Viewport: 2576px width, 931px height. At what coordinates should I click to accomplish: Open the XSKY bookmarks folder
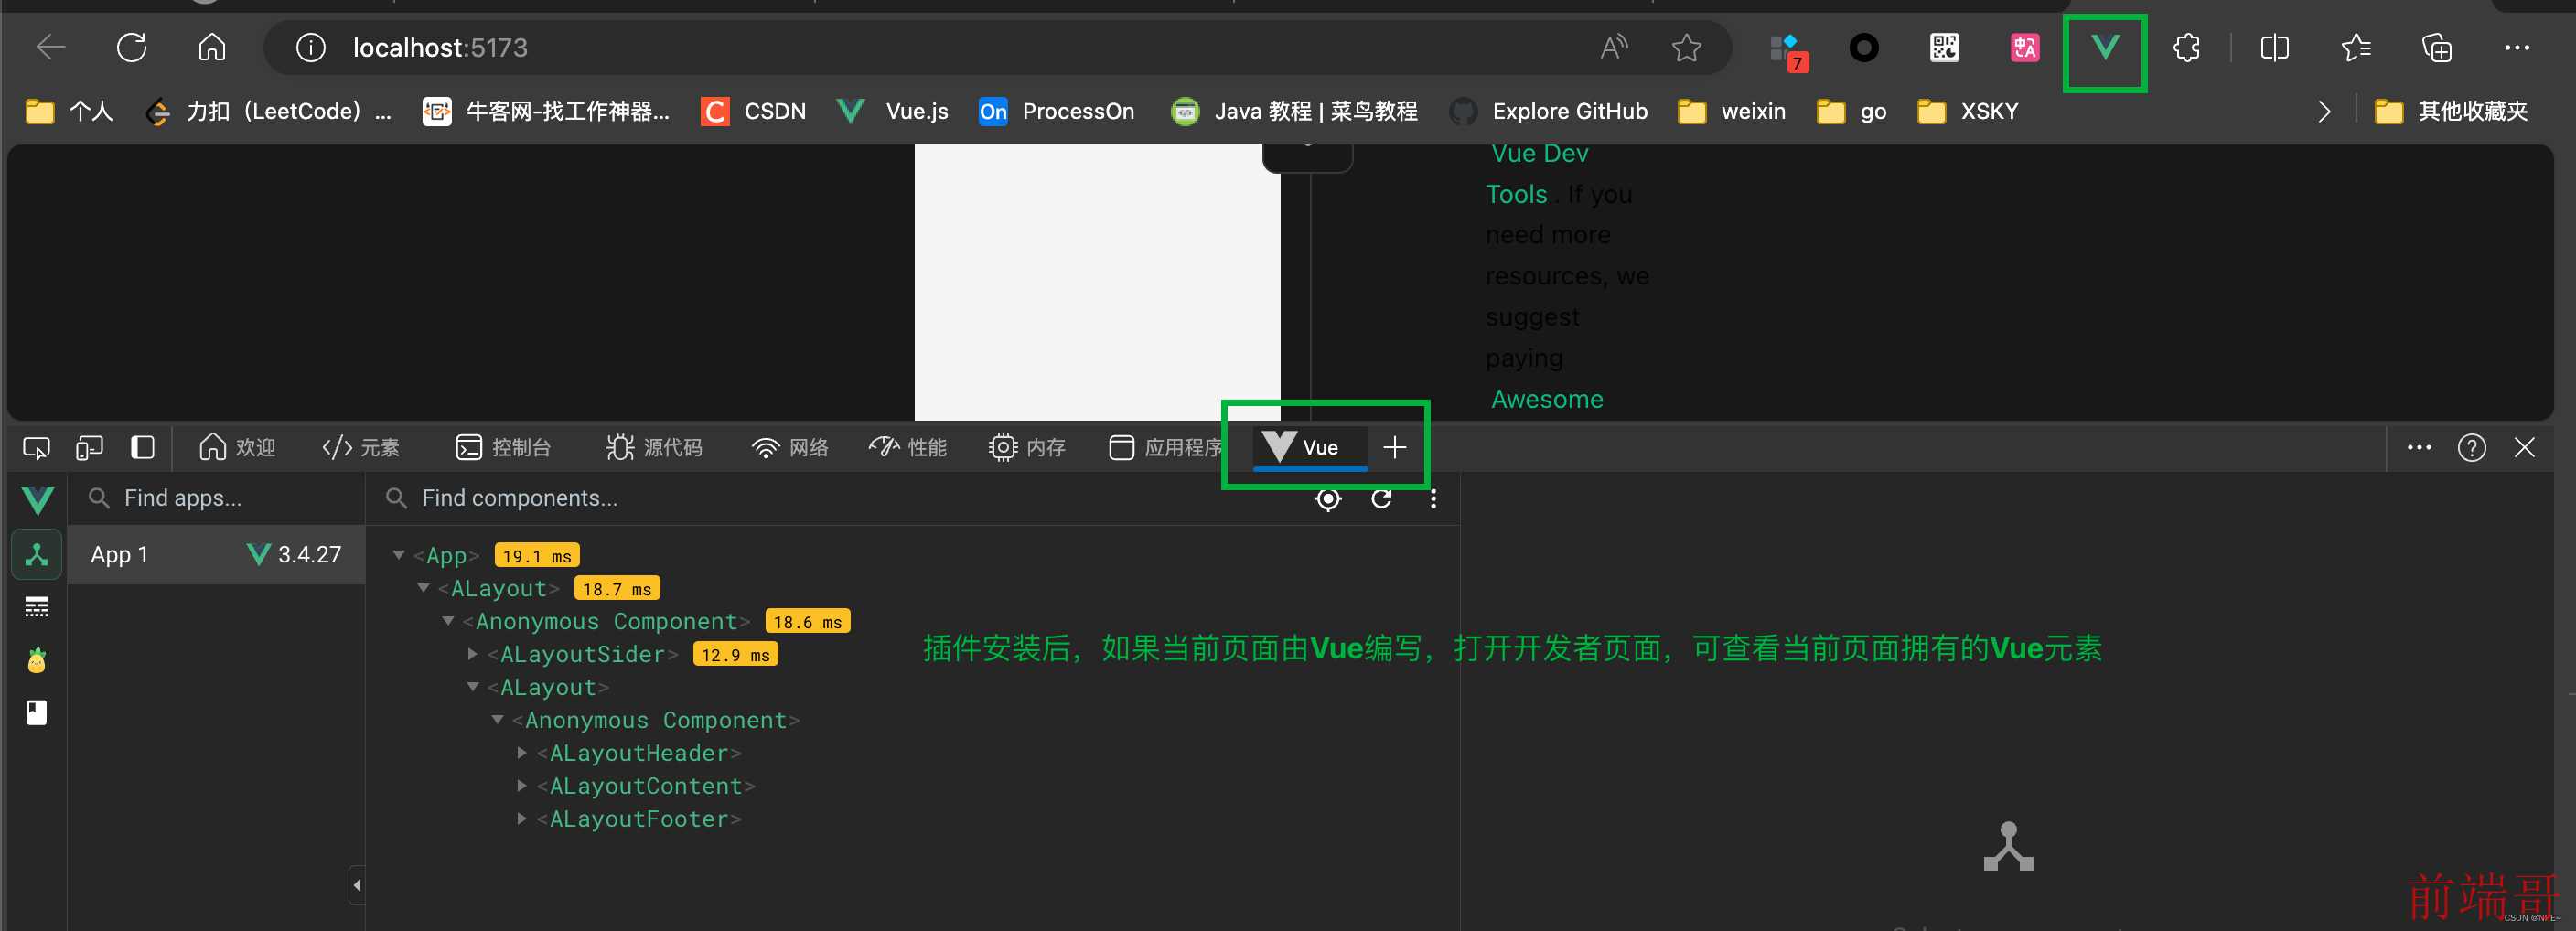coord(1968,111)
